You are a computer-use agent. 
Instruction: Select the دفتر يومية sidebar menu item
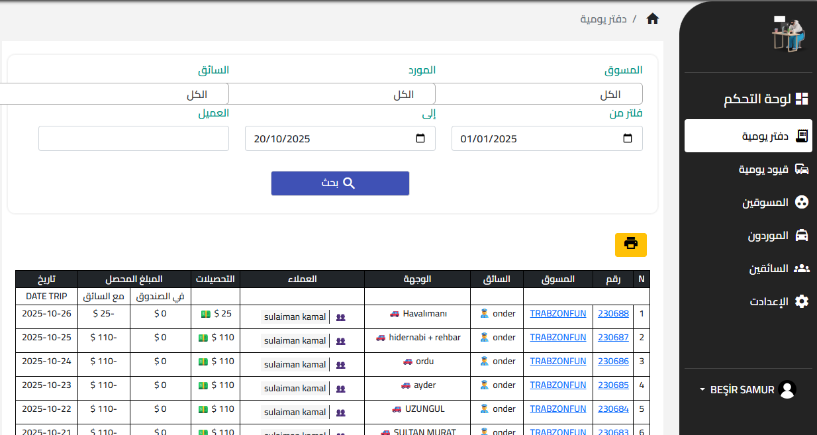point(748,136)
